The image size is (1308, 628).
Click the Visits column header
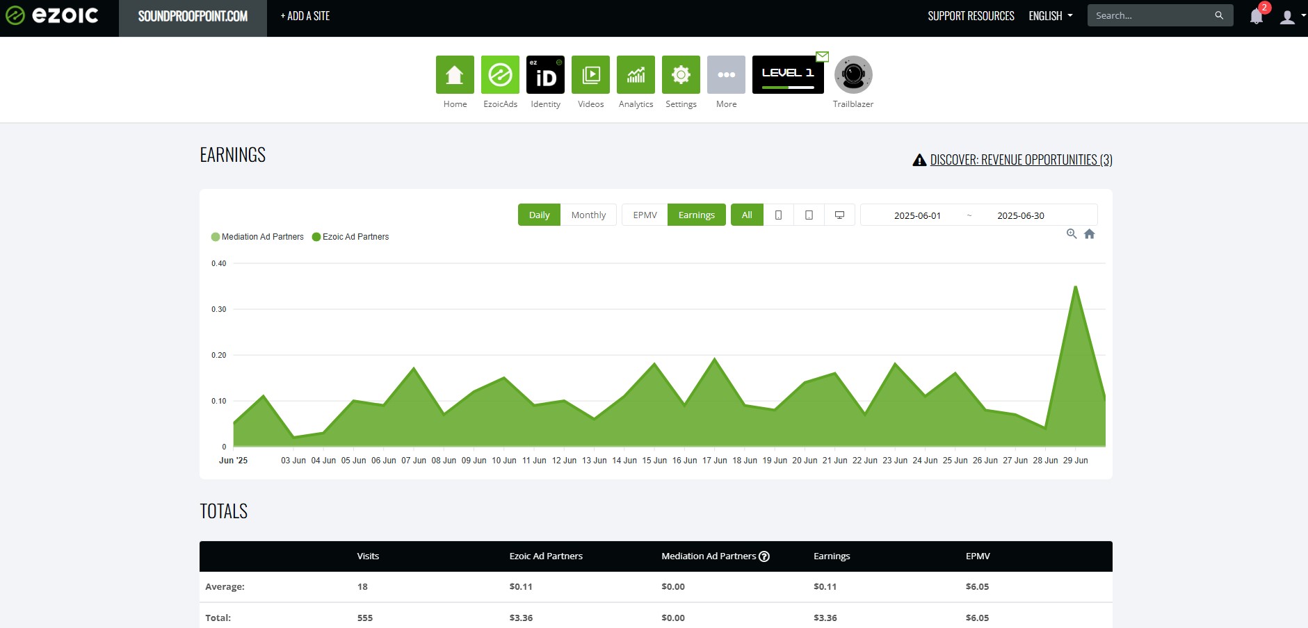[368, 556]
